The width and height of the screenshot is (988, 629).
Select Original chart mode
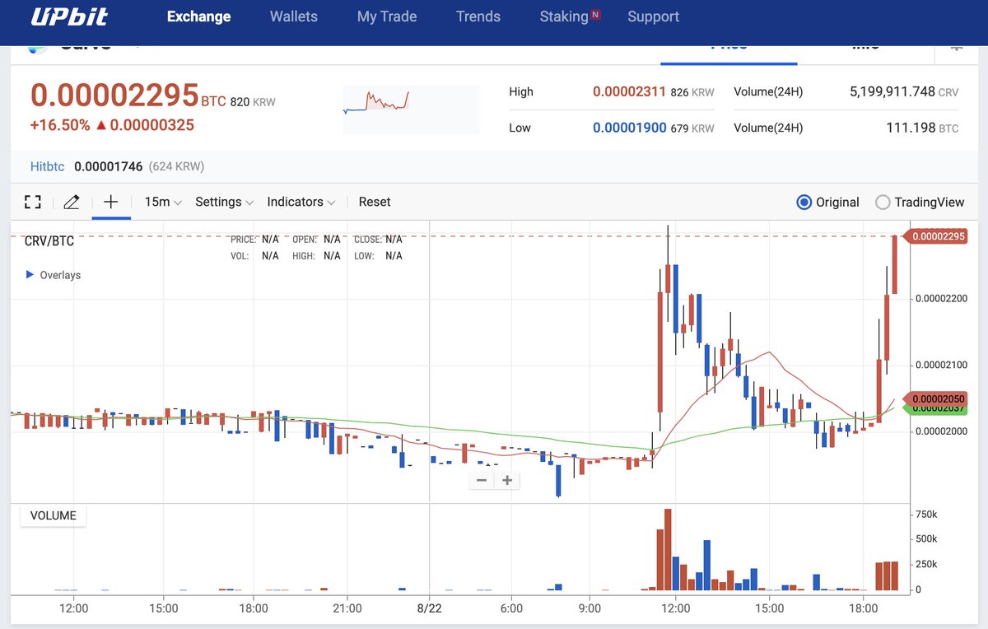(x=828, y=202)
